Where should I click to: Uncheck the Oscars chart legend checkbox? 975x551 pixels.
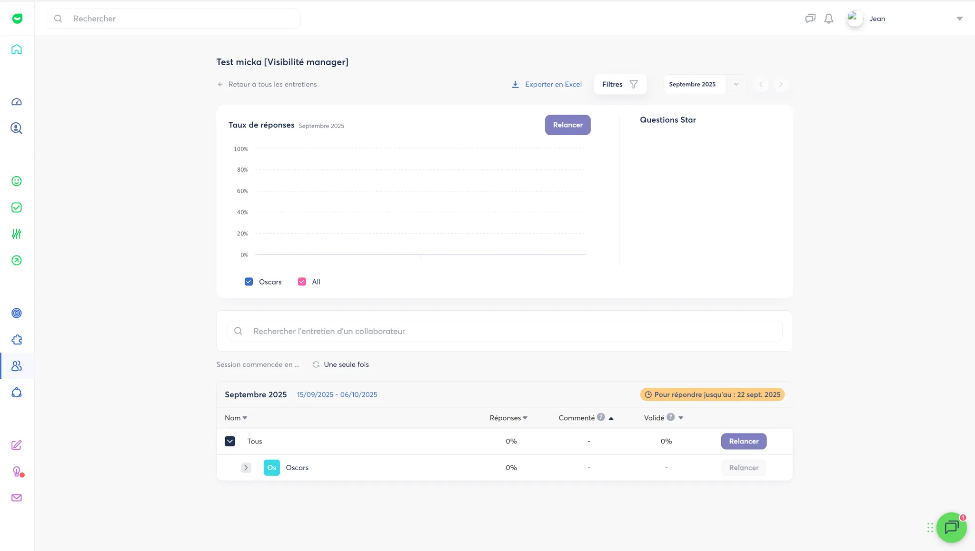249,282
